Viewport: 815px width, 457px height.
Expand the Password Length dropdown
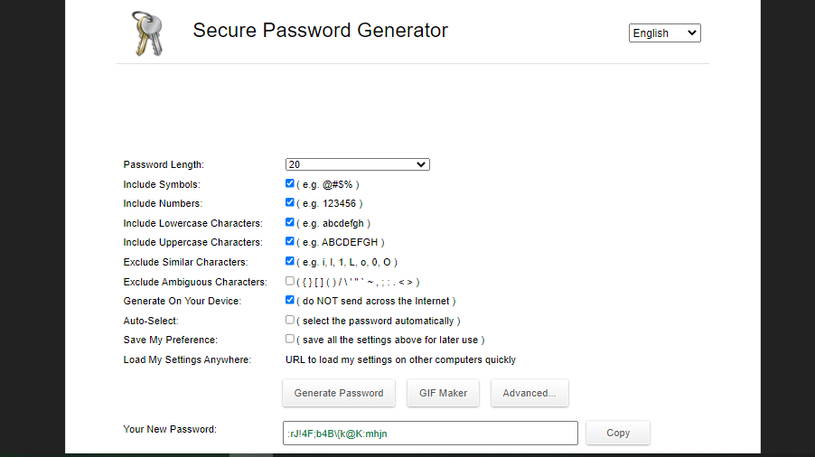tap(357, 164)
